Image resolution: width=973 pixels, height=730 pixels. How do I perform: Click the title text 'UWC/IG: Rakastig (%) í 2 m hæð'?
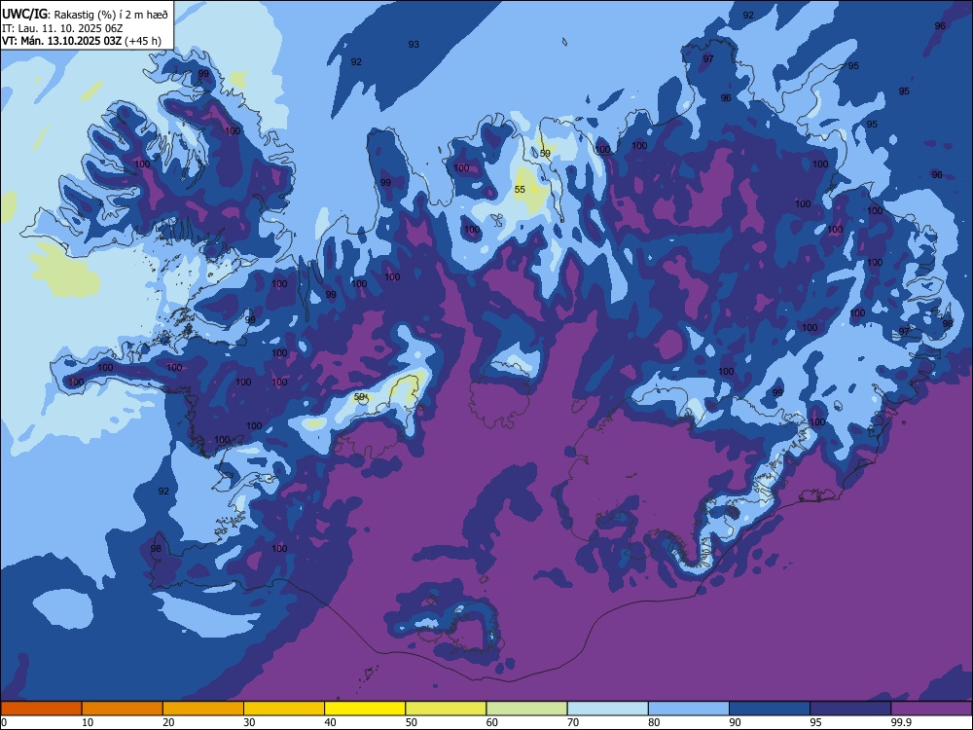click(85, 14)
